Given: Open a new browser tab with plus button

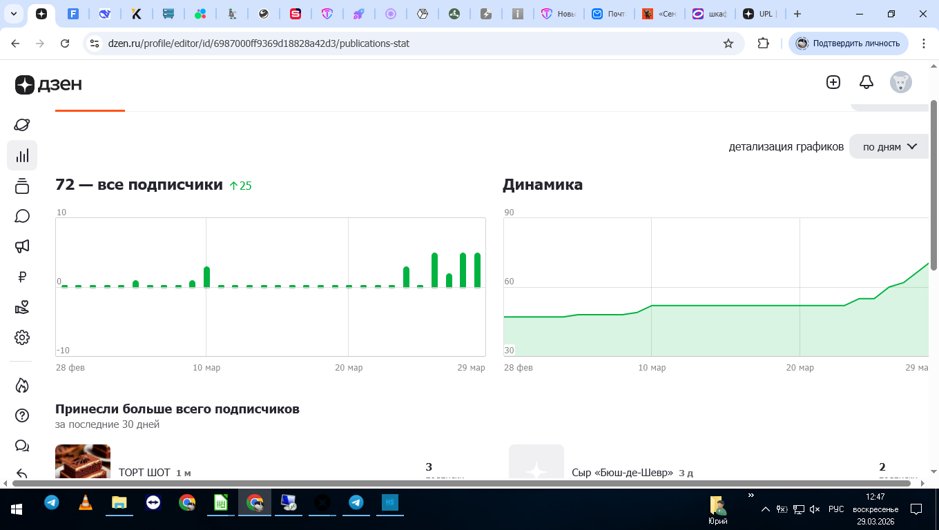Looking at the screenshot, I should (797, 14).
